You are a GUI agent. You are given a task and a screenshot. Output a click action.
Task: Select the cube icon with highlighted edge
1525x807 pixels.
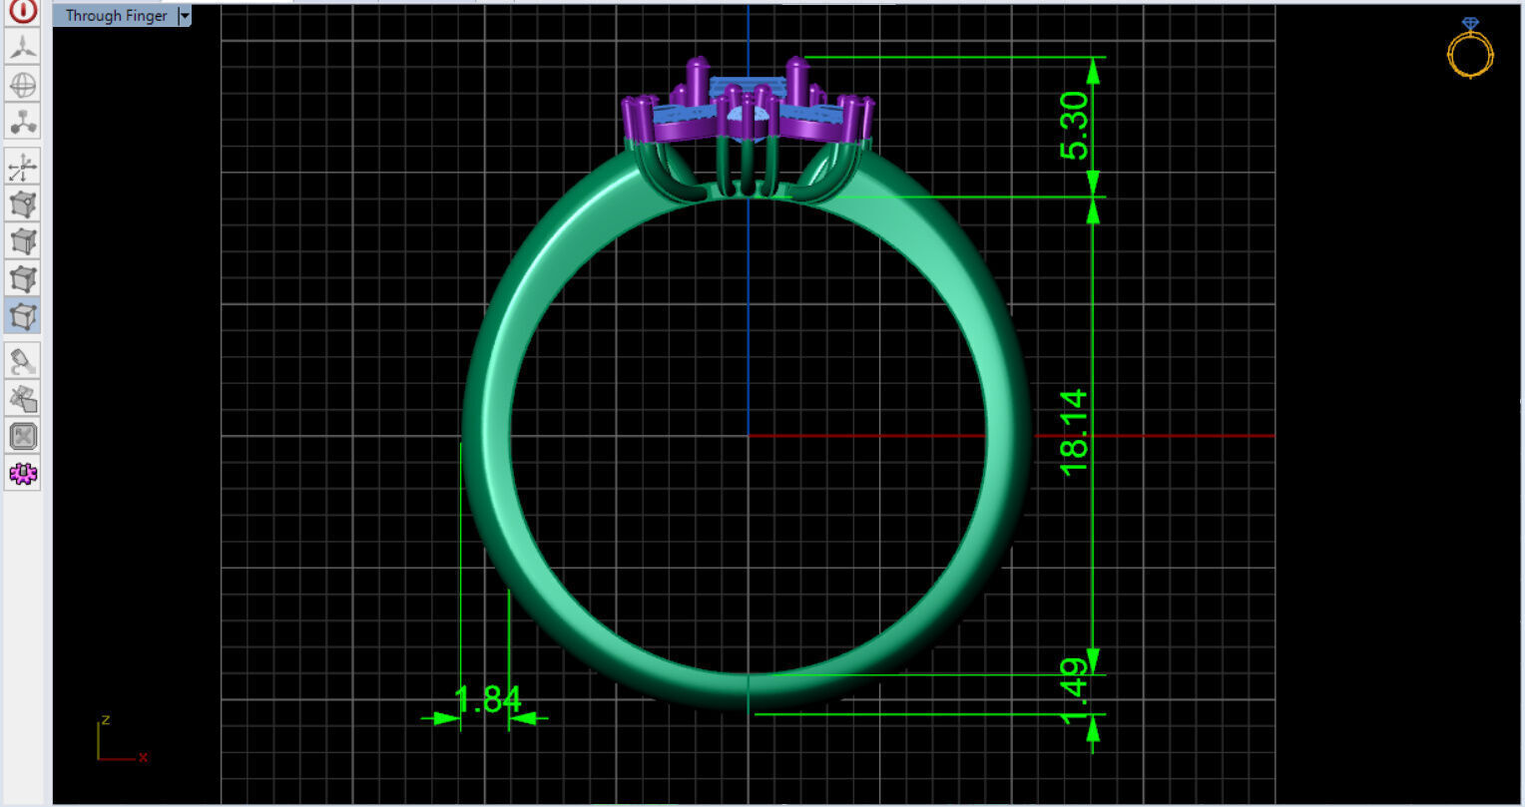[22, 241]
